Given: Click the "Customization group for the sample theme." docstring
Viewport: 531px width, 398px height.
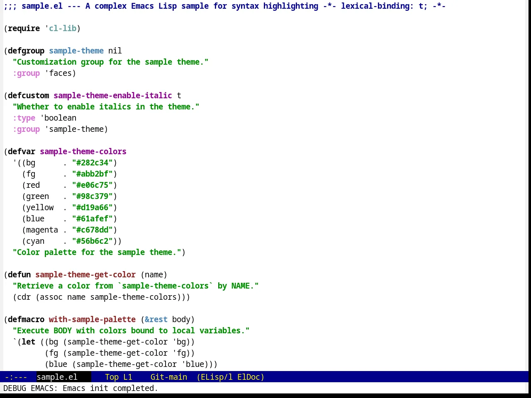Looking at the screenshot, I should (x=110, y=62).
